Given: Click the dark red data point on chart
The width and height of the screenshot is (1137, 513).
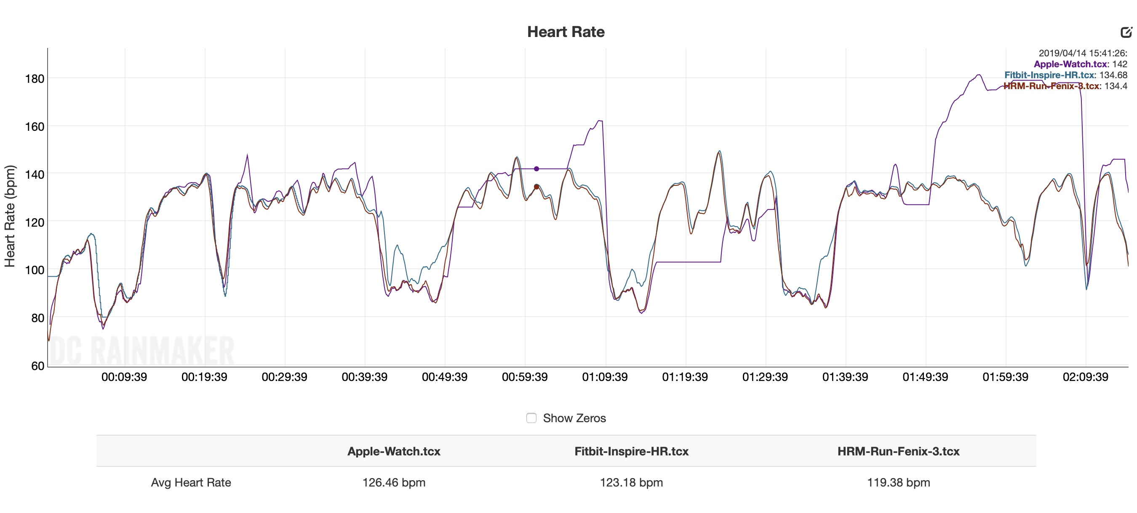Looking at the screenshot, I should (536, 187).
